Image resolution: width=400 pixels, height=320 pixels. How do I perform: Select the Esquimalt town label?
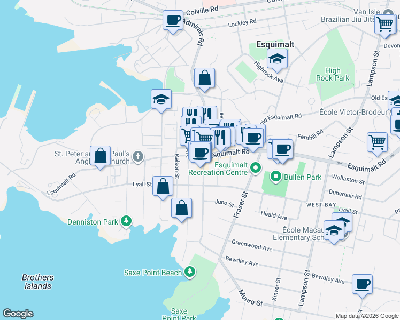275,44
